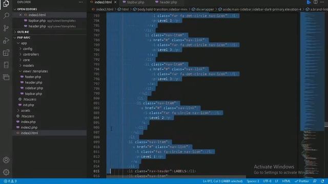Viewport: 328px width, 184px height.
Task: Open the Explorer view in activity bar
Action: click(x=6, y=4)
